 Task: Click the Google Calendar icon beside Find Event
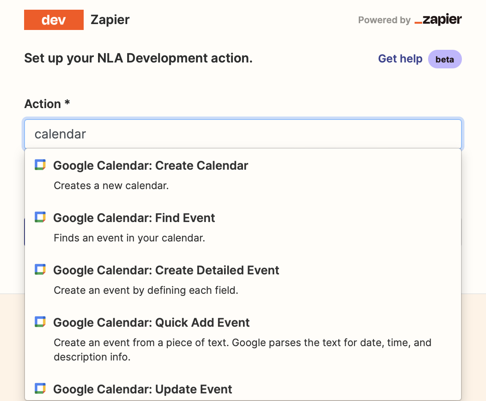[x=40, y=217]
